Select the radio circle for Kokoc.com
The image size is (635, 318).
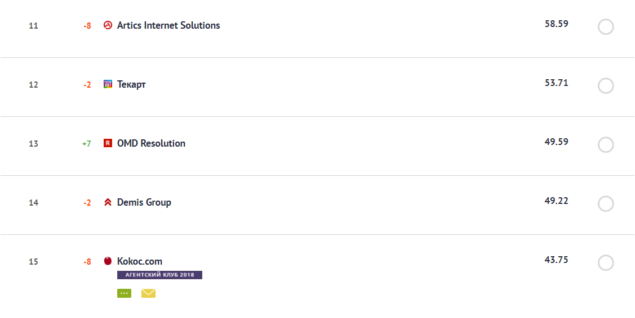[606, 263]
